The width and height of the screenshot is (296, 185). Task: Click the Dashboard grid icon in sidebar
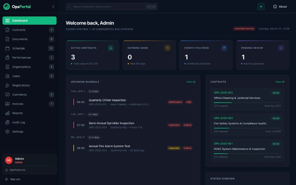7,21
